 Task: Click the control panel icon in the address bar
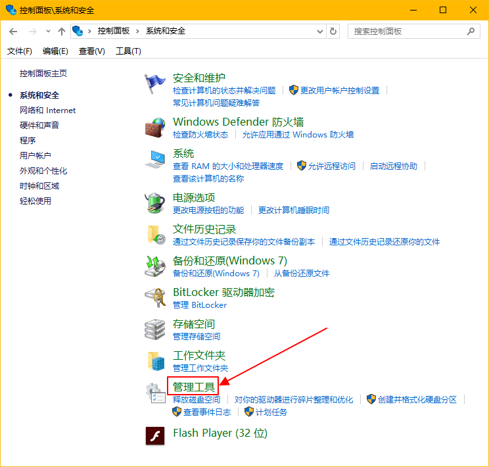click(x=78, y=31)
